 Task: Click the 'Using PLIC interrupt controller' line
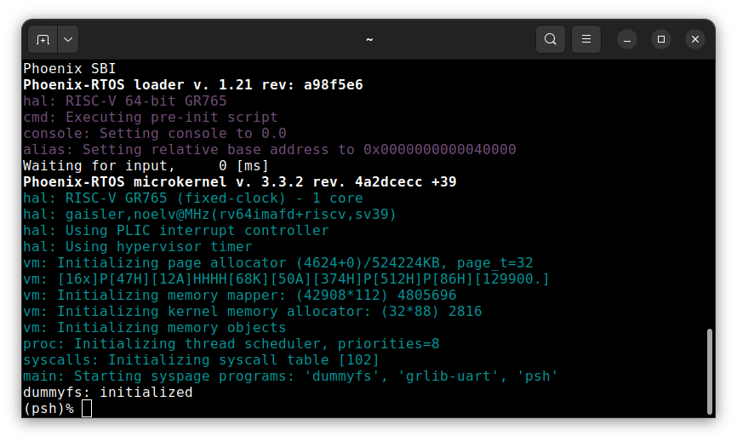[175, 231]
